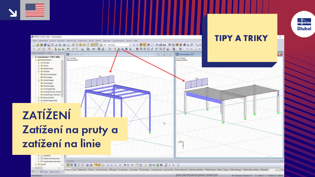Click the Undo arrow icon
The height and width of the screenshot is (177, 315).
pos(64,45)
